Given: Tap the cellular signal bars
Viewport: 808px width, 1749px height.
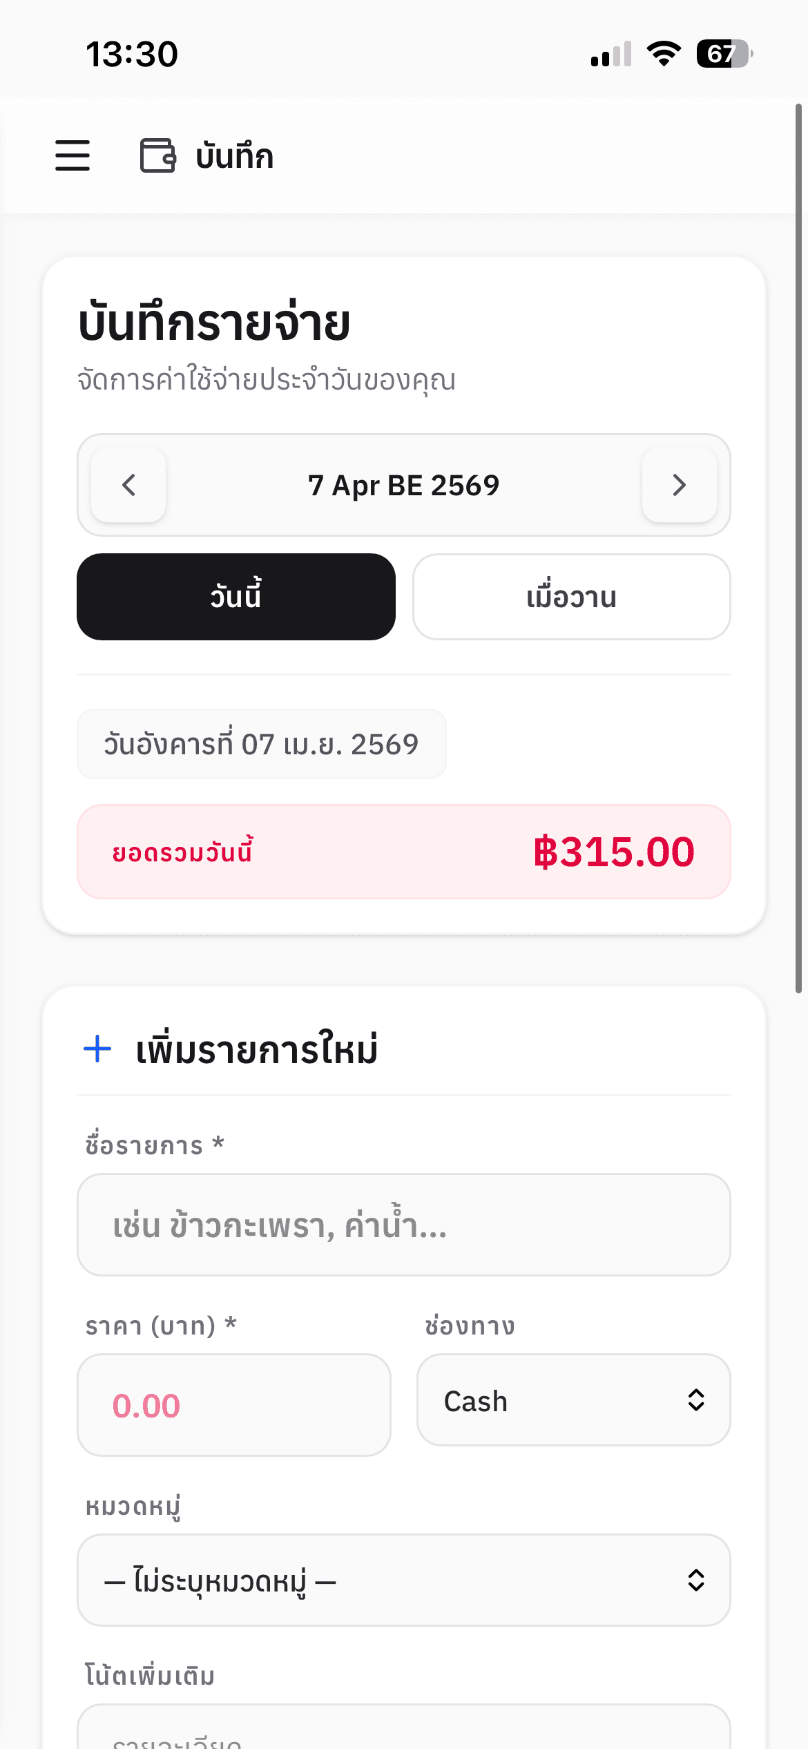Looking at the screenshot, I should 611,54.
